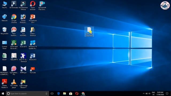The width and height of the screenshot is (171, 96).
Task: Open the Action Center notifications
Action: pyautogui.click(x=167, y=94)
